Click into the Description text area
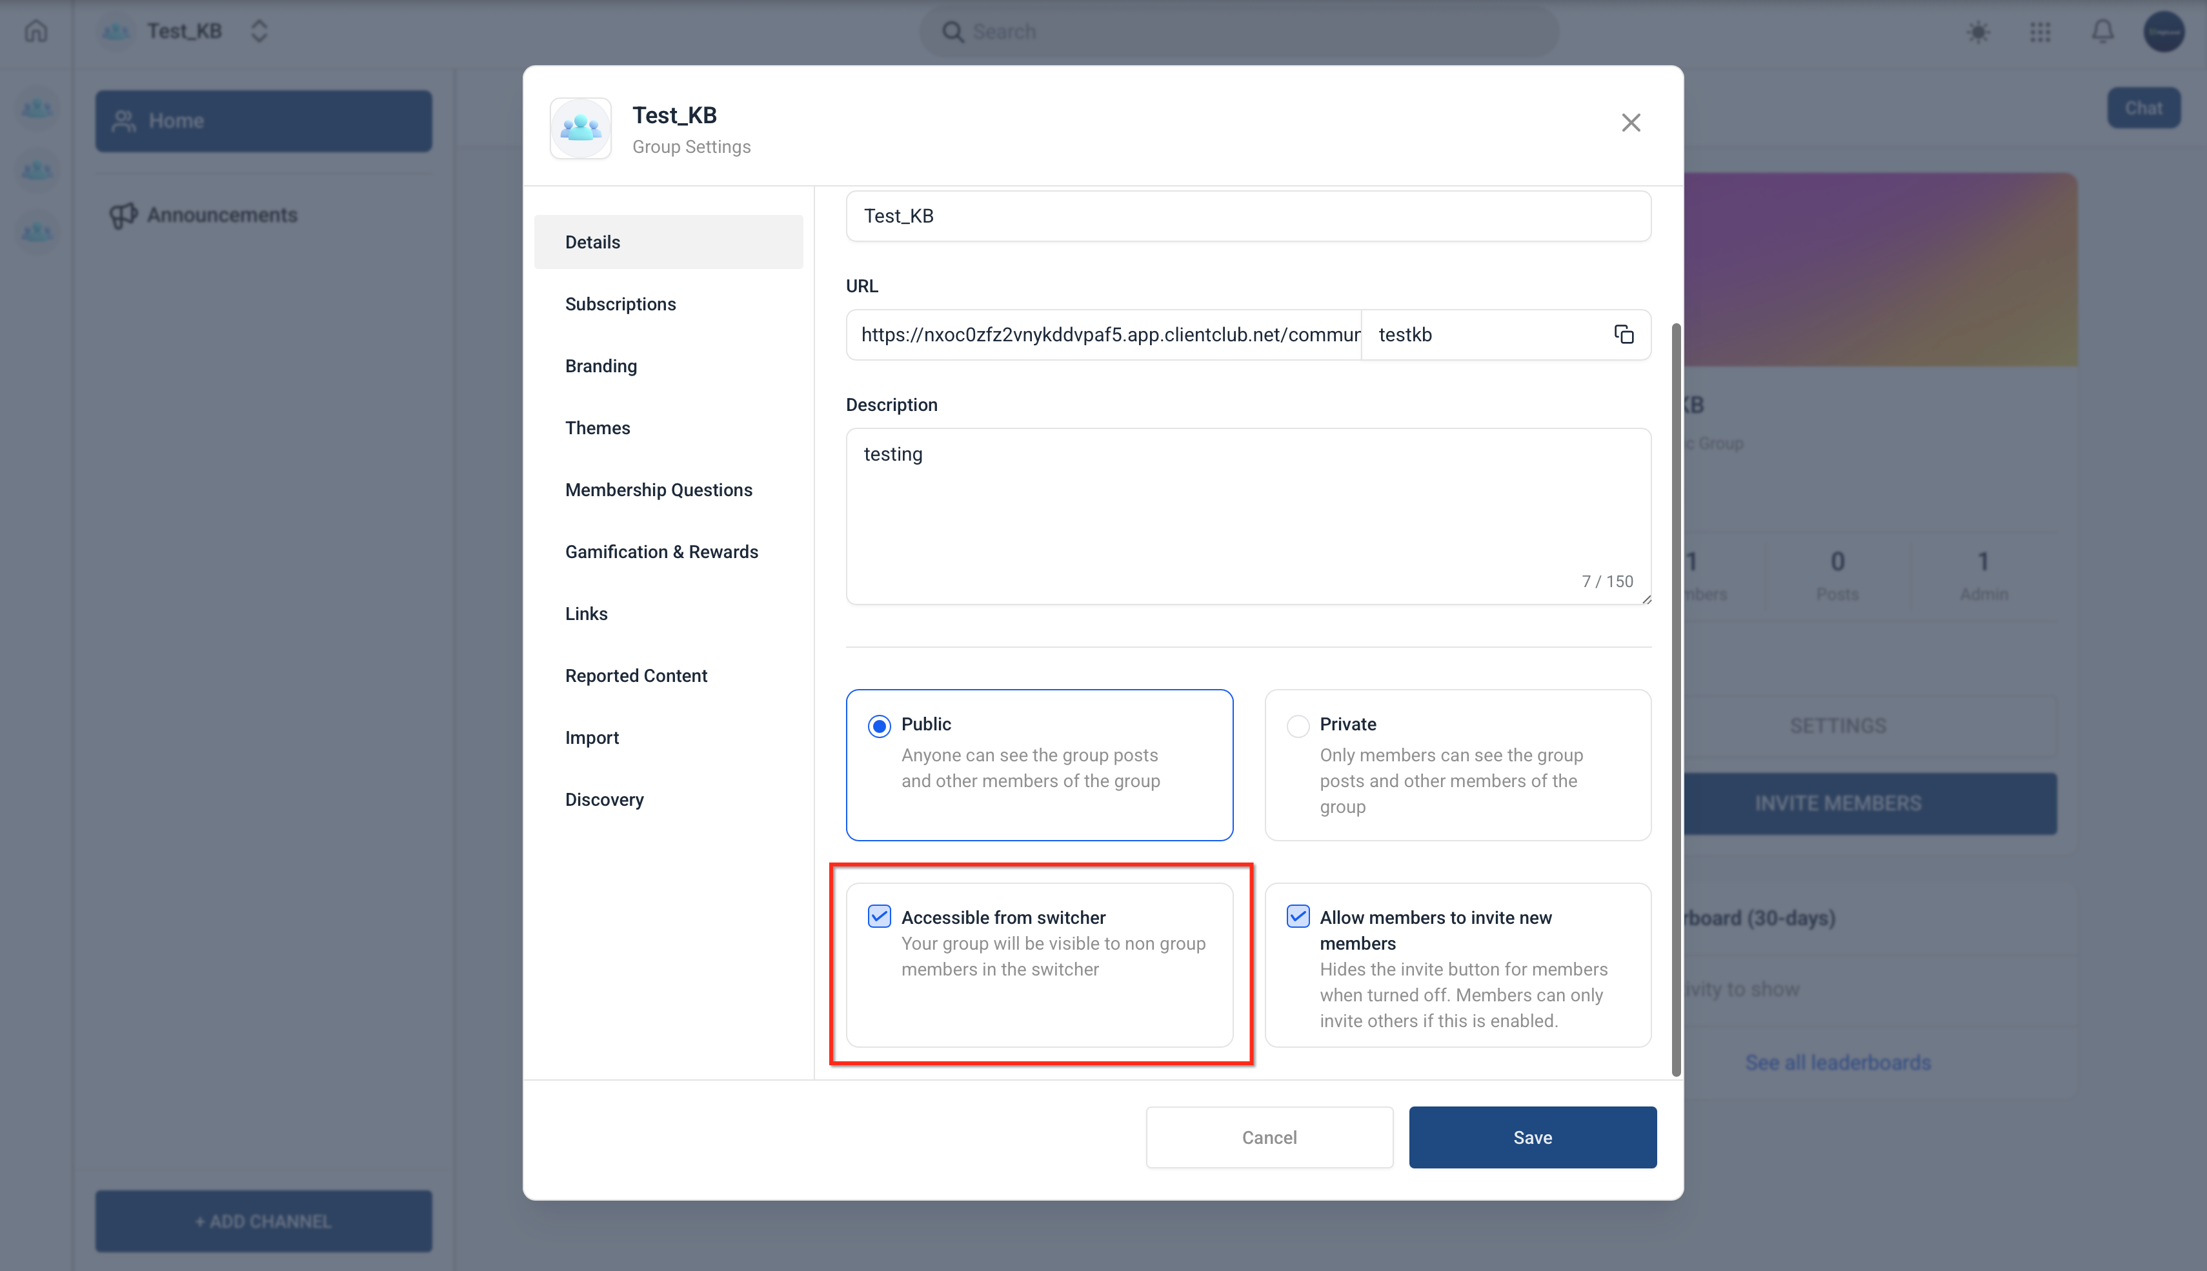Screen dimensions: 2207x1271 (x=1247, y=515)
